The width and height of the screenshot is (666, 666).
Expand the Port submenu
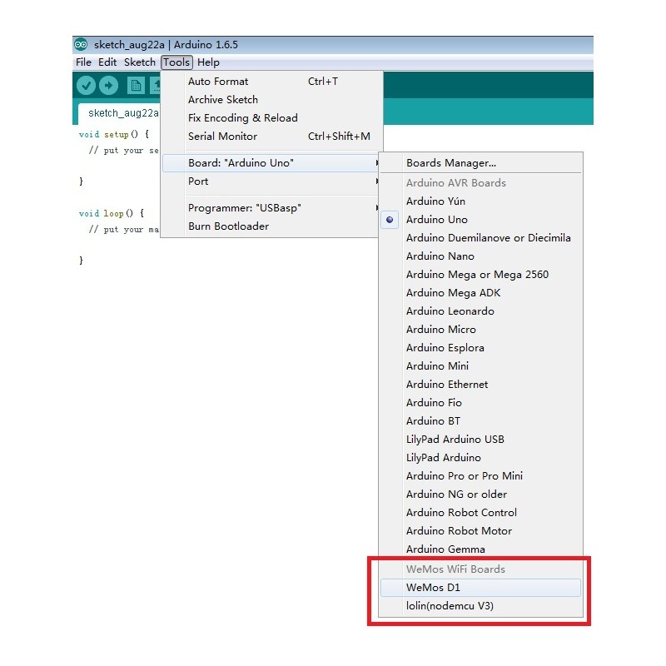pyautogui.click(x=271, y=181)
